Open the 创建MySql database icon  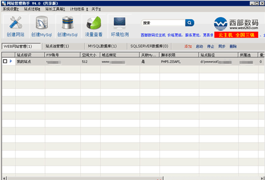tap(41, 23)
